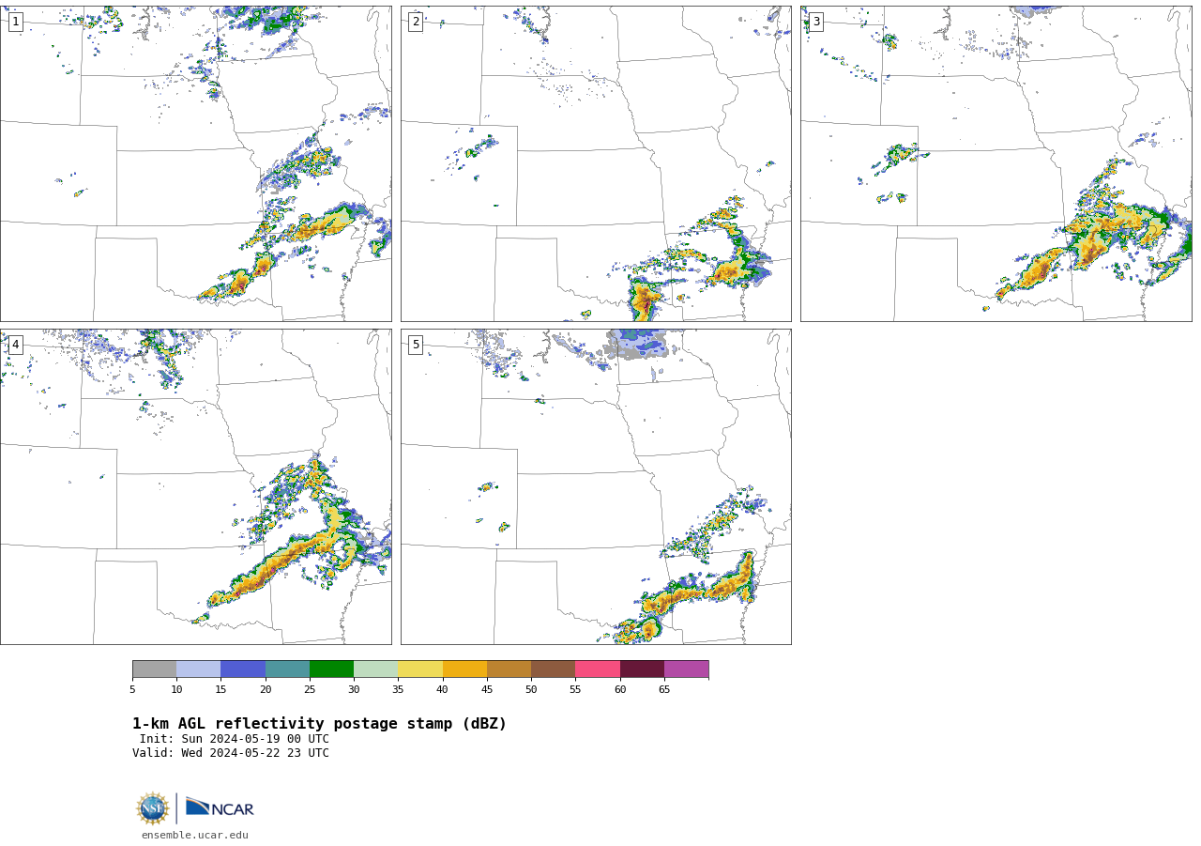Click the pale green 30-35 dBZ swatch

click(375, 669)
